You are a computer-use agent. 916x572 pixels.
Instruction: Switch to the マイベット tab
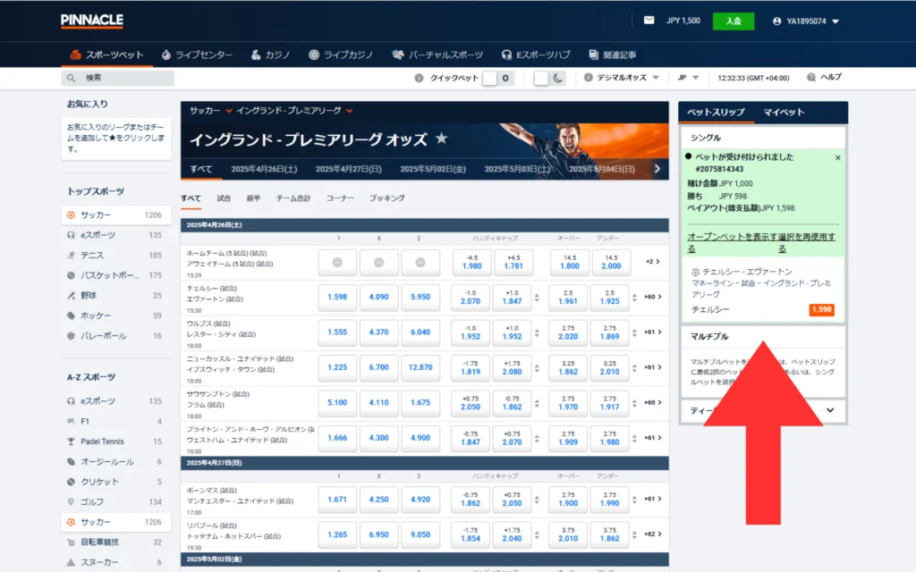784,112
